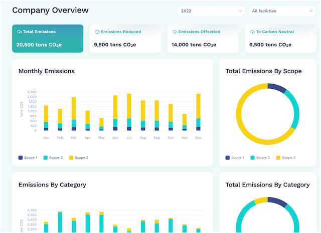Toggle Scope 2 in Total Emissions By Scope legend
This screenshot has height=233, width=321.
pos(260,157)
